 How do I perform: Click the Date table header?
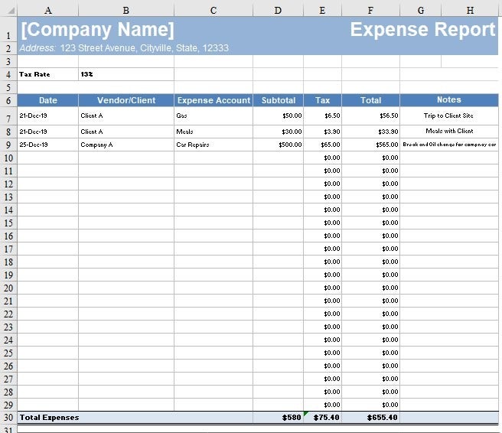(47, 100)
